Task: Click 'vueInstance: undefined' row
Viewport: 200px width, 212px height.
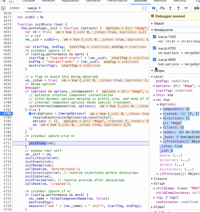Action: click(177, 202)
